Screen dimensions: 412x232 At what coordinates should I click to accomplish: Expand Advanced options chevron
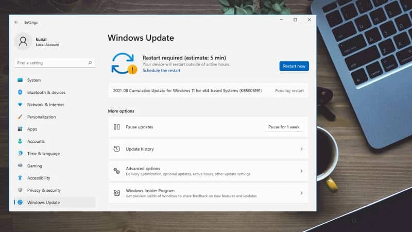pos(301,171)
